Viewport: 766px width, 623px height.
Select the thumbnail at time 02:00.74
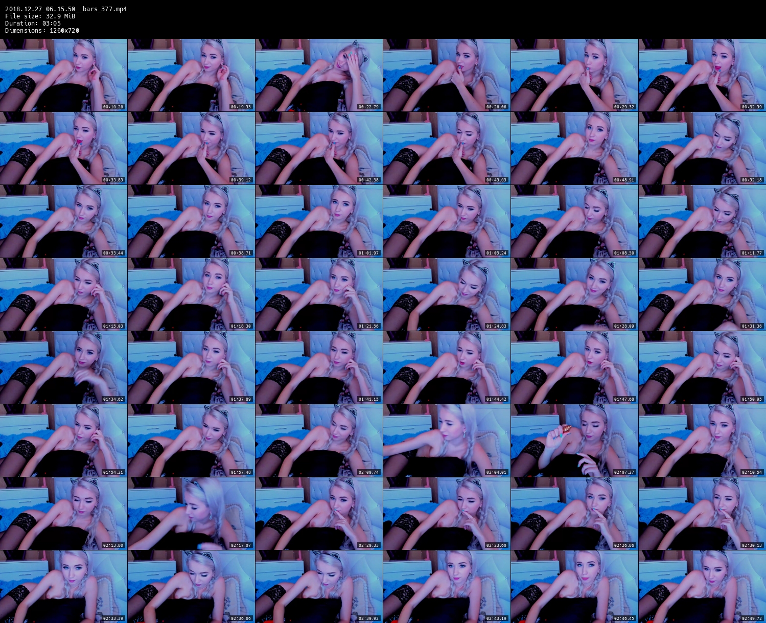(319, 441)
